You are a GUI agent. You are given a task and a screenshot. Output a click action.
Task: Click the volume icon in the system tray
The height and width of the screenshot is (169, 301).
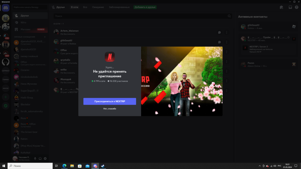[275, 166]
